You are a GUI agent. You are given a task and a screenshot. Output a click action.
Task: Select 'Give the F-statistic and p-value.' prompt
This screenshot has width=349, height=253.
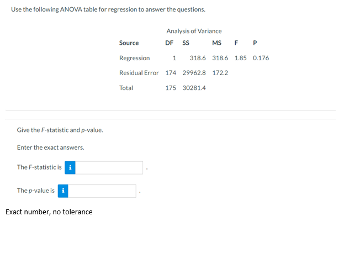[60, 130]
